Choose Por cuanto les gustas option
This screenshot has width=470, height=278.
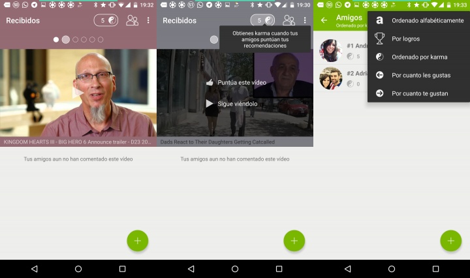coord(418,76)
